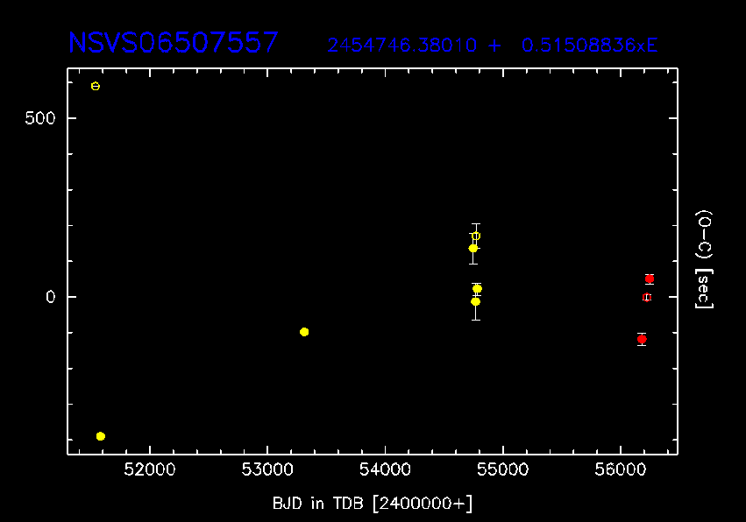
Task: Select the filled yellow point at bottom left
Action: click(101, 436)
